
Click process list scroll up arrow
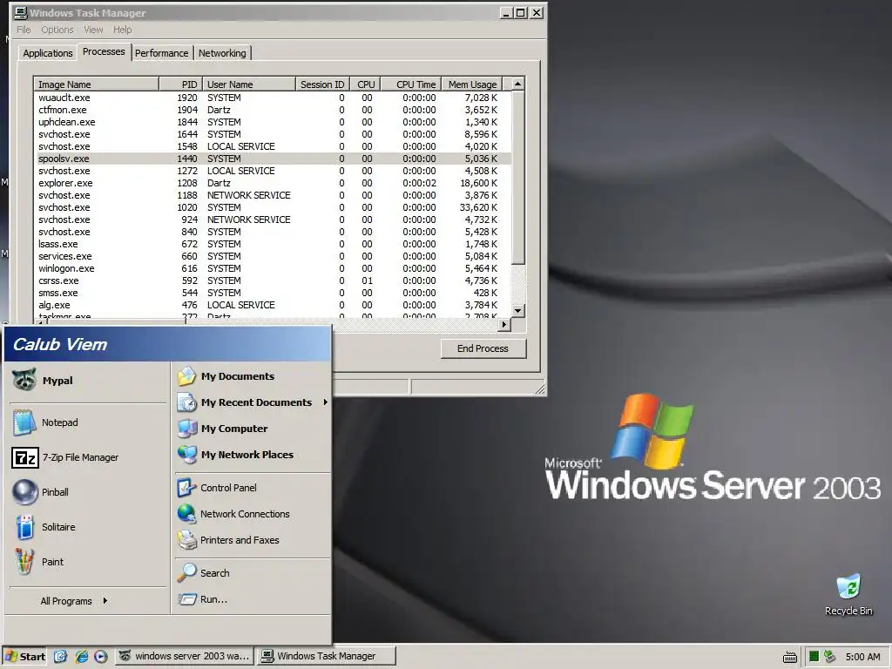tap(517, 84)
